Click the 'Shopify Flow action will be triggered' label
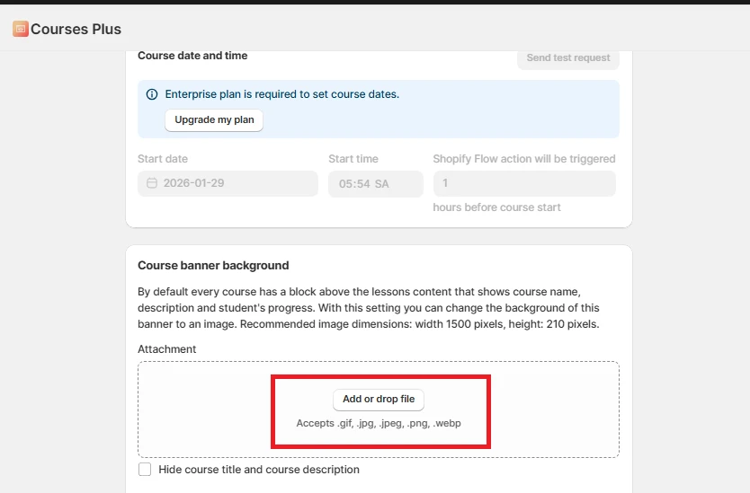This screenshot has width=750, height=493. (x=524, y=159)
